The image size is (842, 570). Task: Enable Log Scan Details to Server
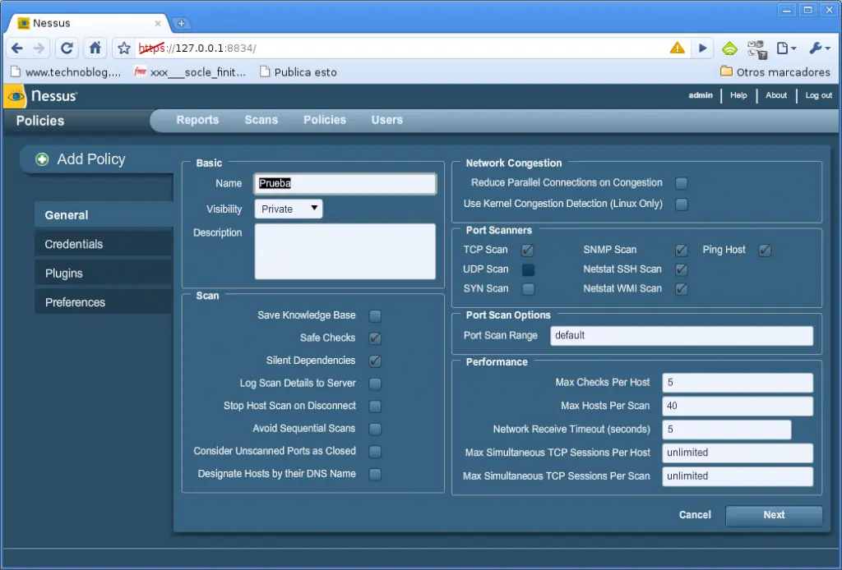tap(375, 384)
